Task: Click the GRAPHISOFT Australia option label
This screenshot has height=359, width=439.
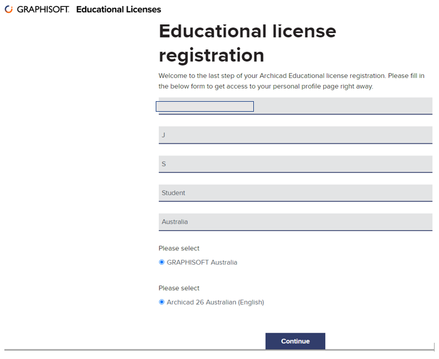Action: pos(202,262)
